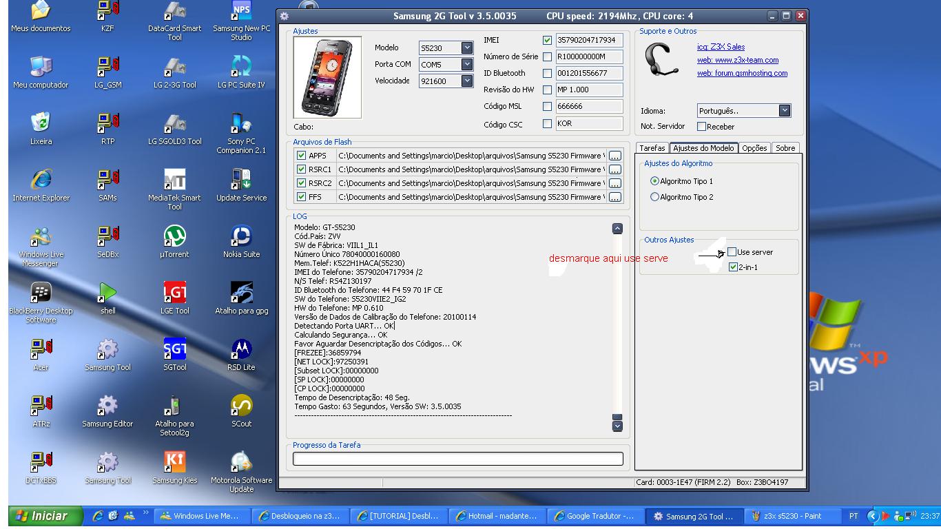
Task: Toggle the Use server checkbox
Action: point(732,252)
